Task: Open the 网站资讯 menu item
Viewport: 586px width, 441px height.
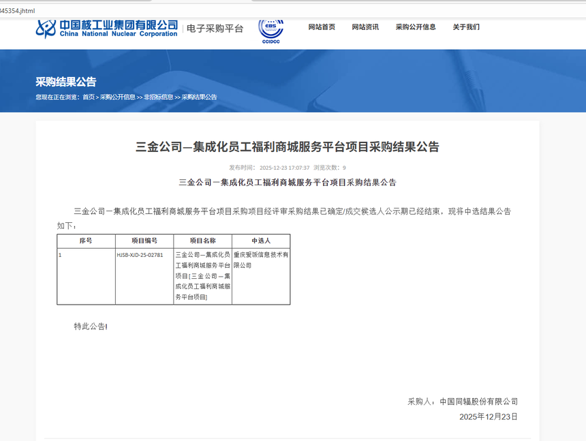Action: pos(365,27)
